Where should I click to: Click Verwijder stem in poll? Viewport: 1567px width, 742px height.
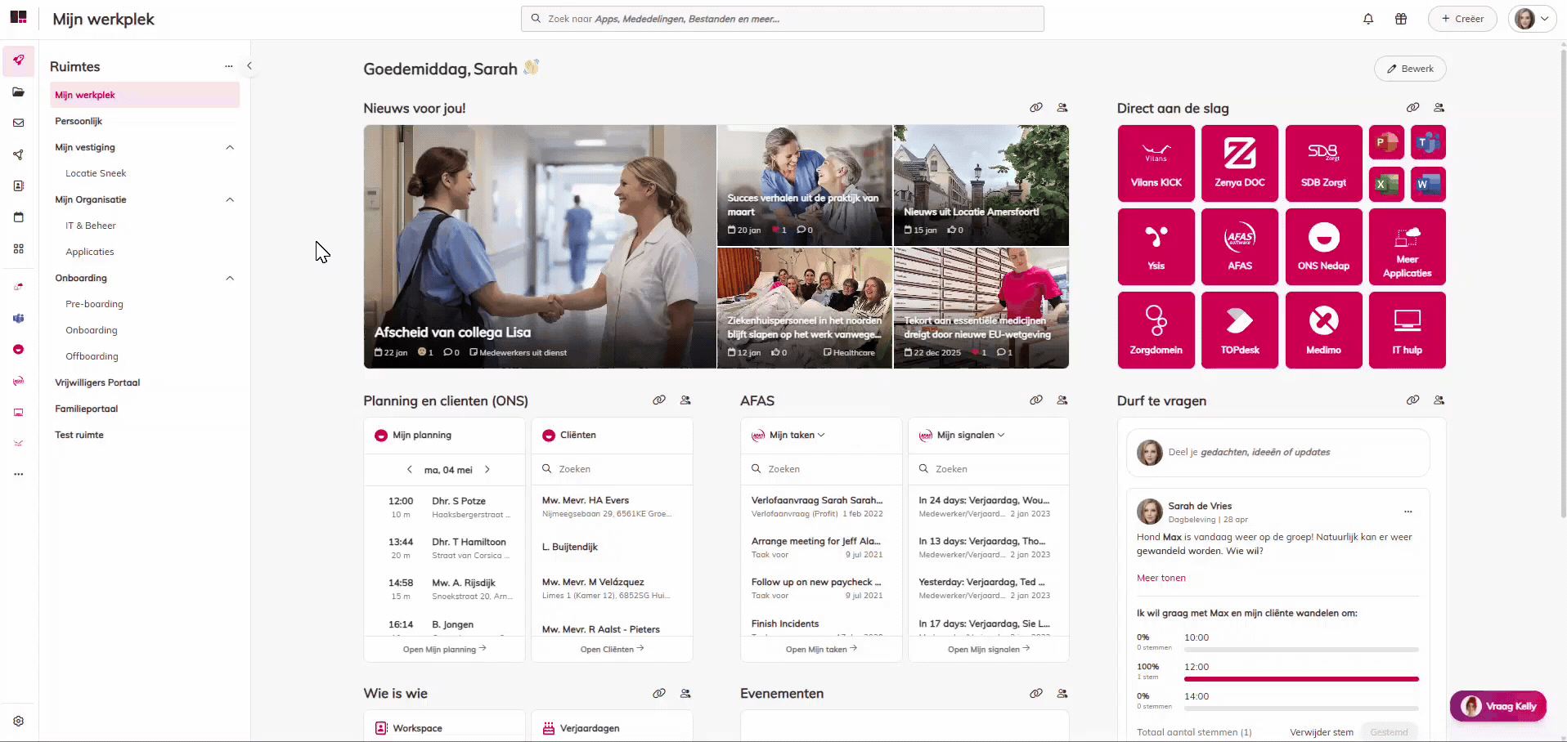coord(1322,732)
